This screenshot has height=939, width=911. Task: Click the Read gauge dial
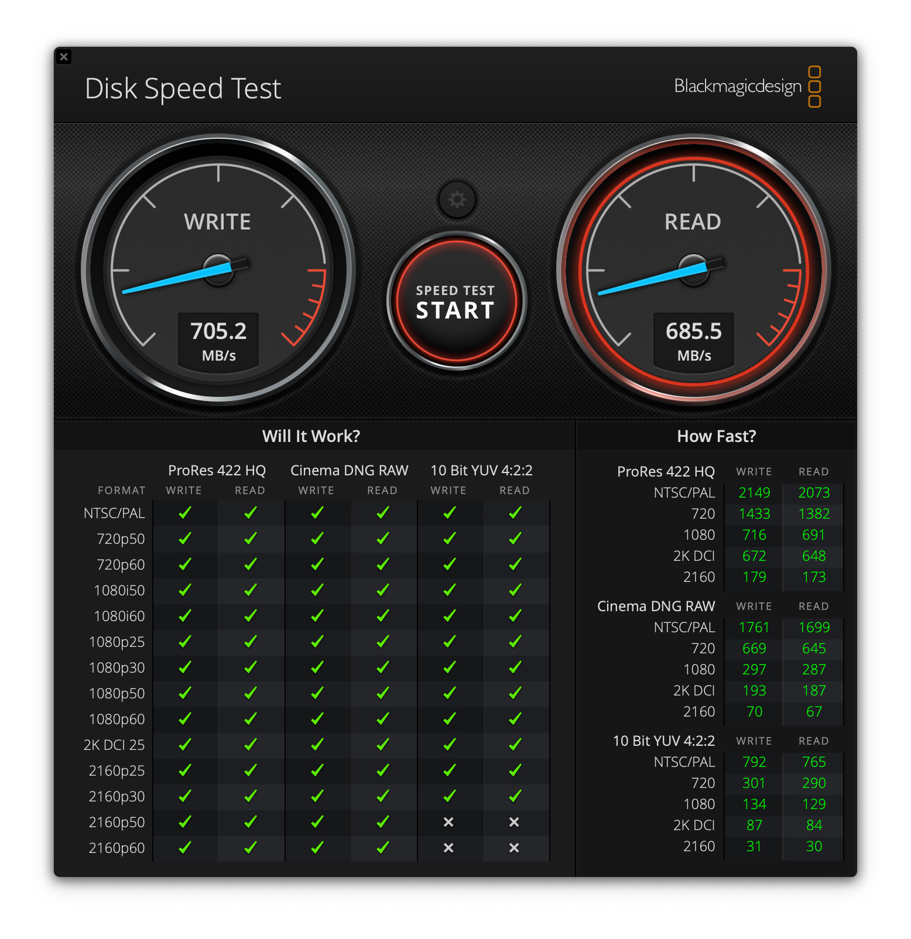coord(694,270)
